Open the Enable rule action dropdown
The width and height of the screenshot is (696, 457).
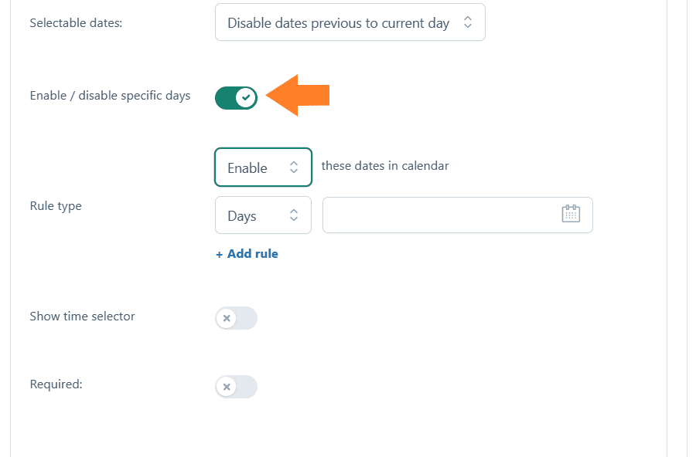[x=263, y=167]
